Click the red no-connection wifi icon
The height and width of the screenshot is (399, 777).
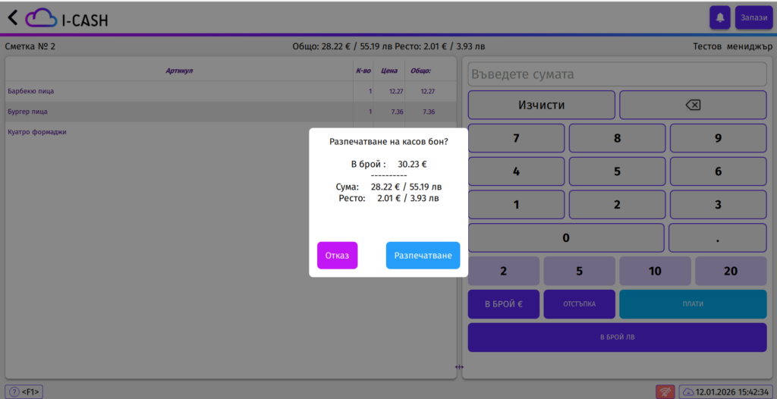pyautogui.click(x=665, y=391)
